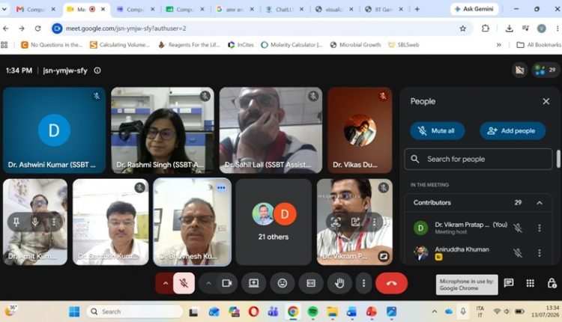
Task: Click the Mute all button
Action: click(438, 131)
